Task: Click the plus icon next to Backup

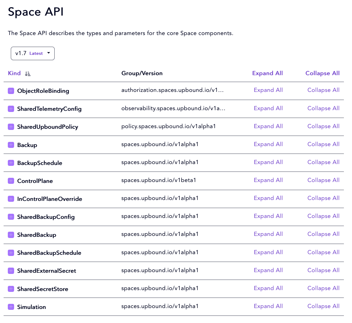Action: click(x=11, y=145)
